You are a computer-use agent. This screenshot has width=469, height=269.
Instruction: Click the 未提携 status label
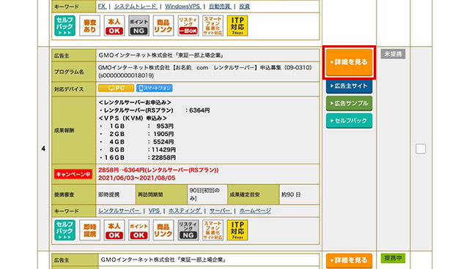coord(393,54)
